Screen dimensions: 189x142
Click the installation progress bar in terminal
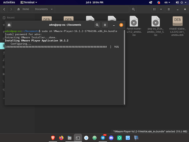point(58,47)
